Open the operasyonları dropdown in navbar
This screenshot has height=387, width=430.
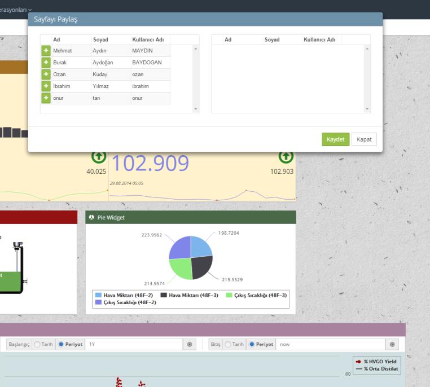(x=16, y=10)
